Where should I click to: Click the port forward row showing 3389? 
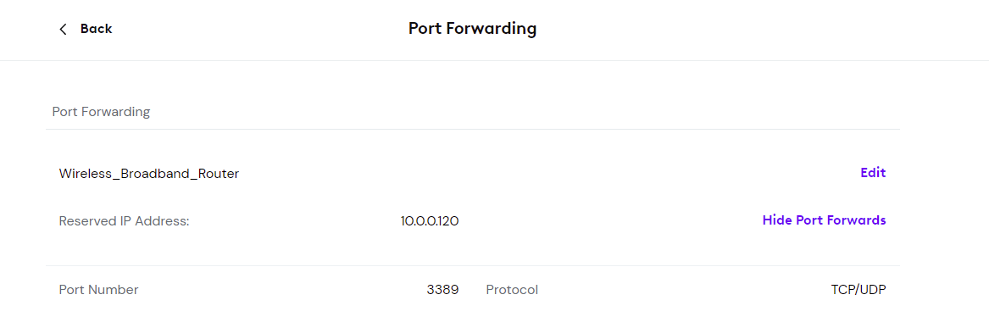472,290
